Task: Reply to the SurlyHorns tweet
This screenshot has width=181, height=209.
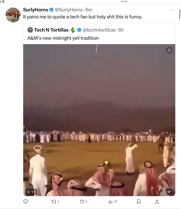Action: (26, 201)
